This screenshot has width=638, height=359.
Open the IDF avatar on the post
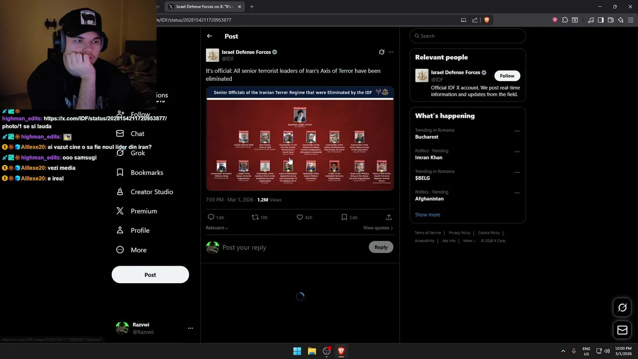pos(212,55)
